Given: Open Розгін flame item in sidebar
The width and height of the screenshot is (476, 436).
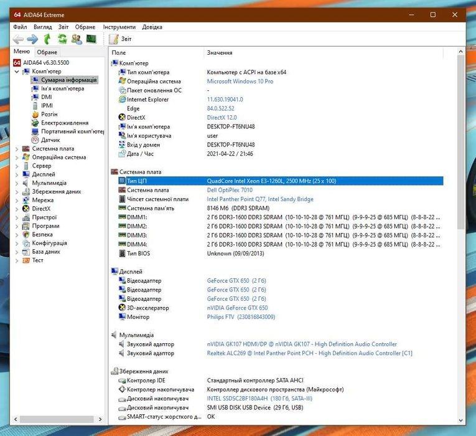Looking at the screenshot, I should pyautogui.click(x=49, y=114).
